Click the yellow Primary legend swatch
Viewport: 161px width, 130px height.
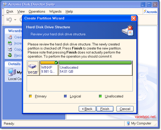click(x=30, y=96)
